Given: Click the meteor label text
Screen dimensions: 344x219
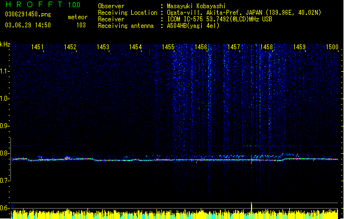Looking at the screenshot, I should 78,17.
